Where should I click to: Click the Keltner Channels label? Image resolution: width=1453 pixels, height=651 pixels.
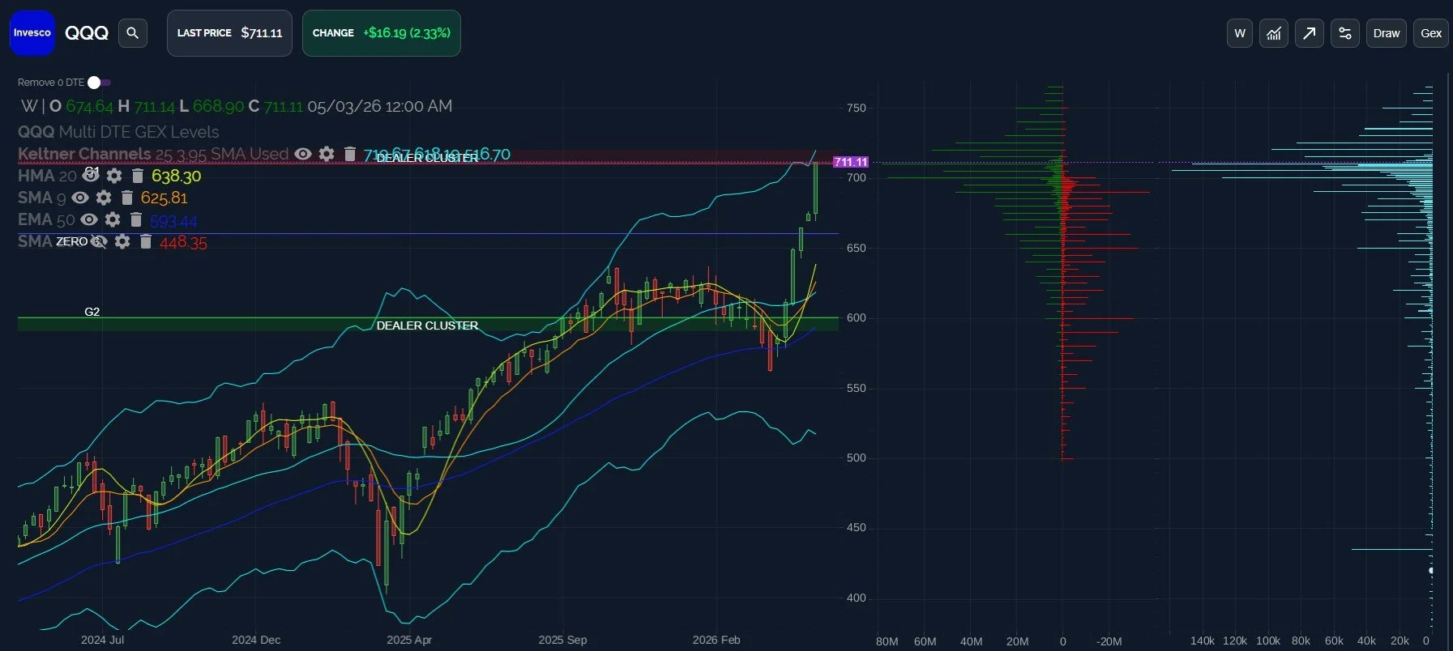pyautogui.click(x=84, y=154)
